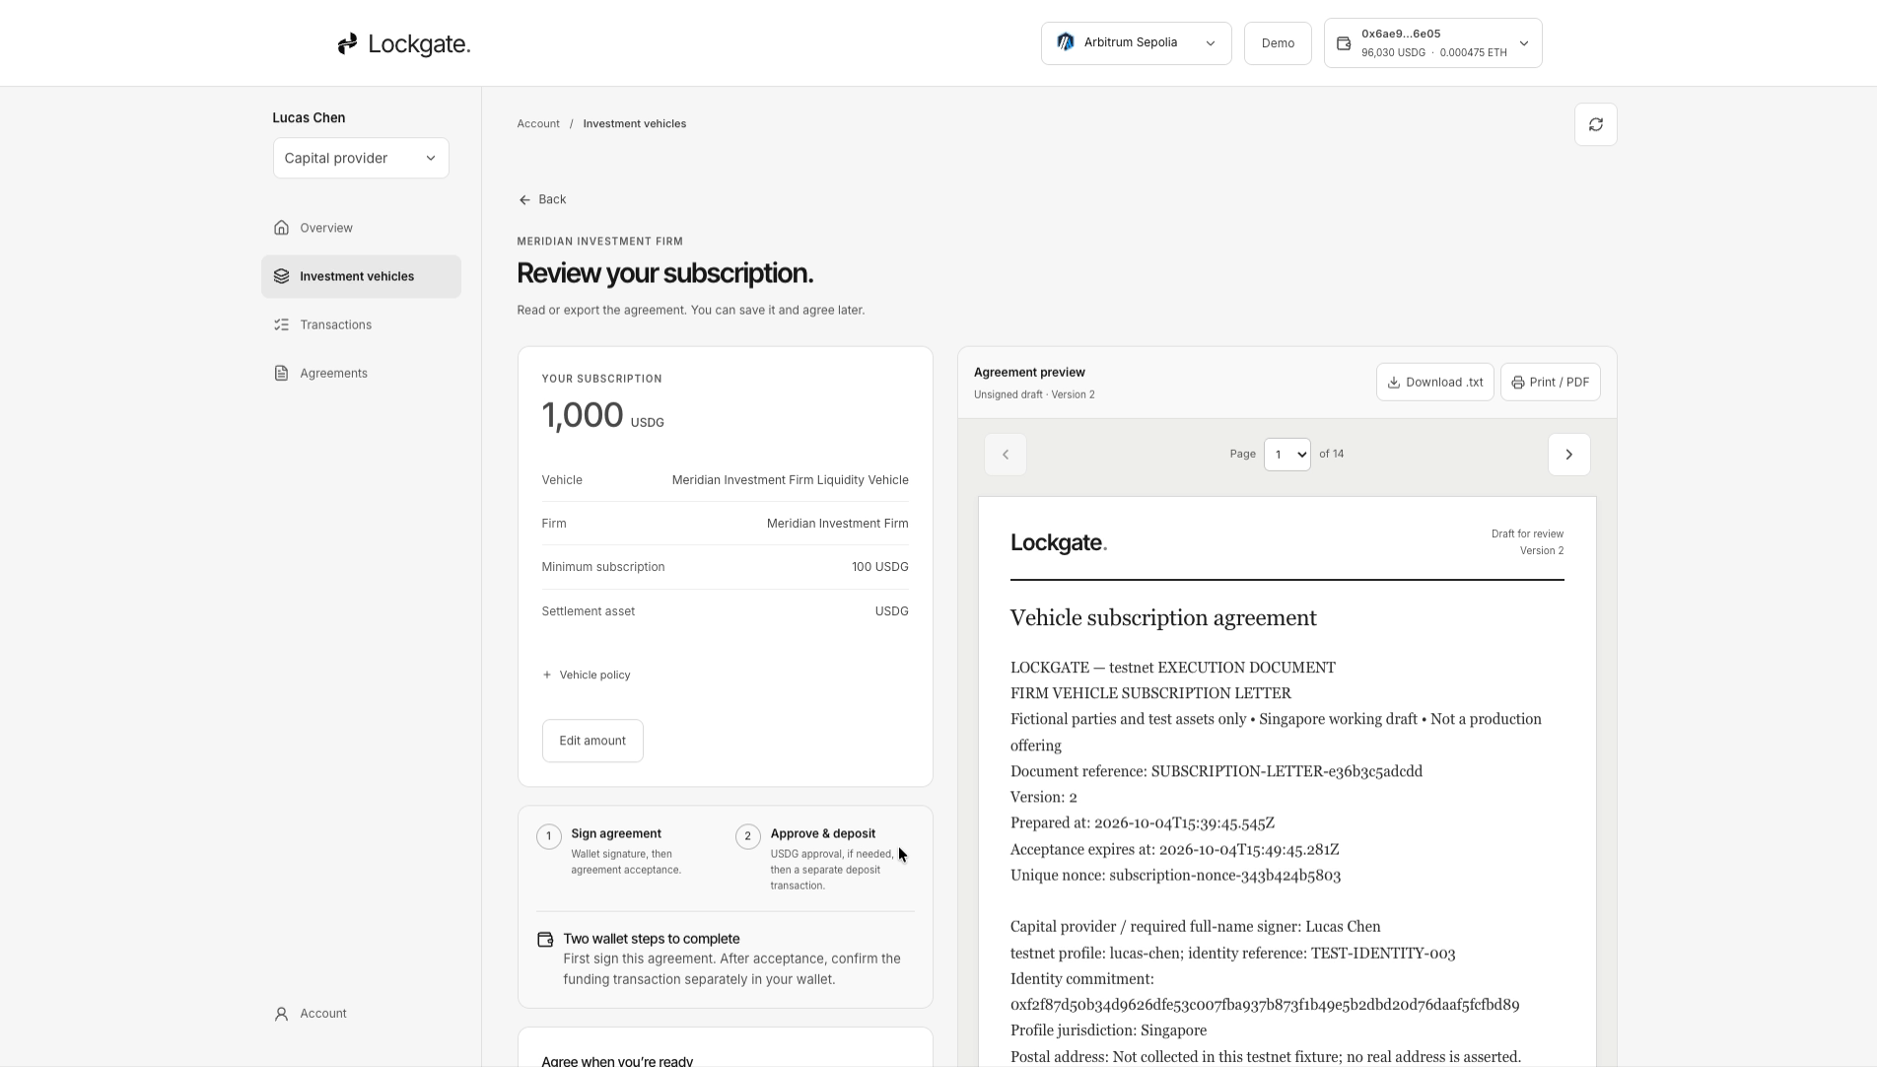1877x1067 pixels.
Task: Click the Account person icon in sidebar
Action: 281,1014
